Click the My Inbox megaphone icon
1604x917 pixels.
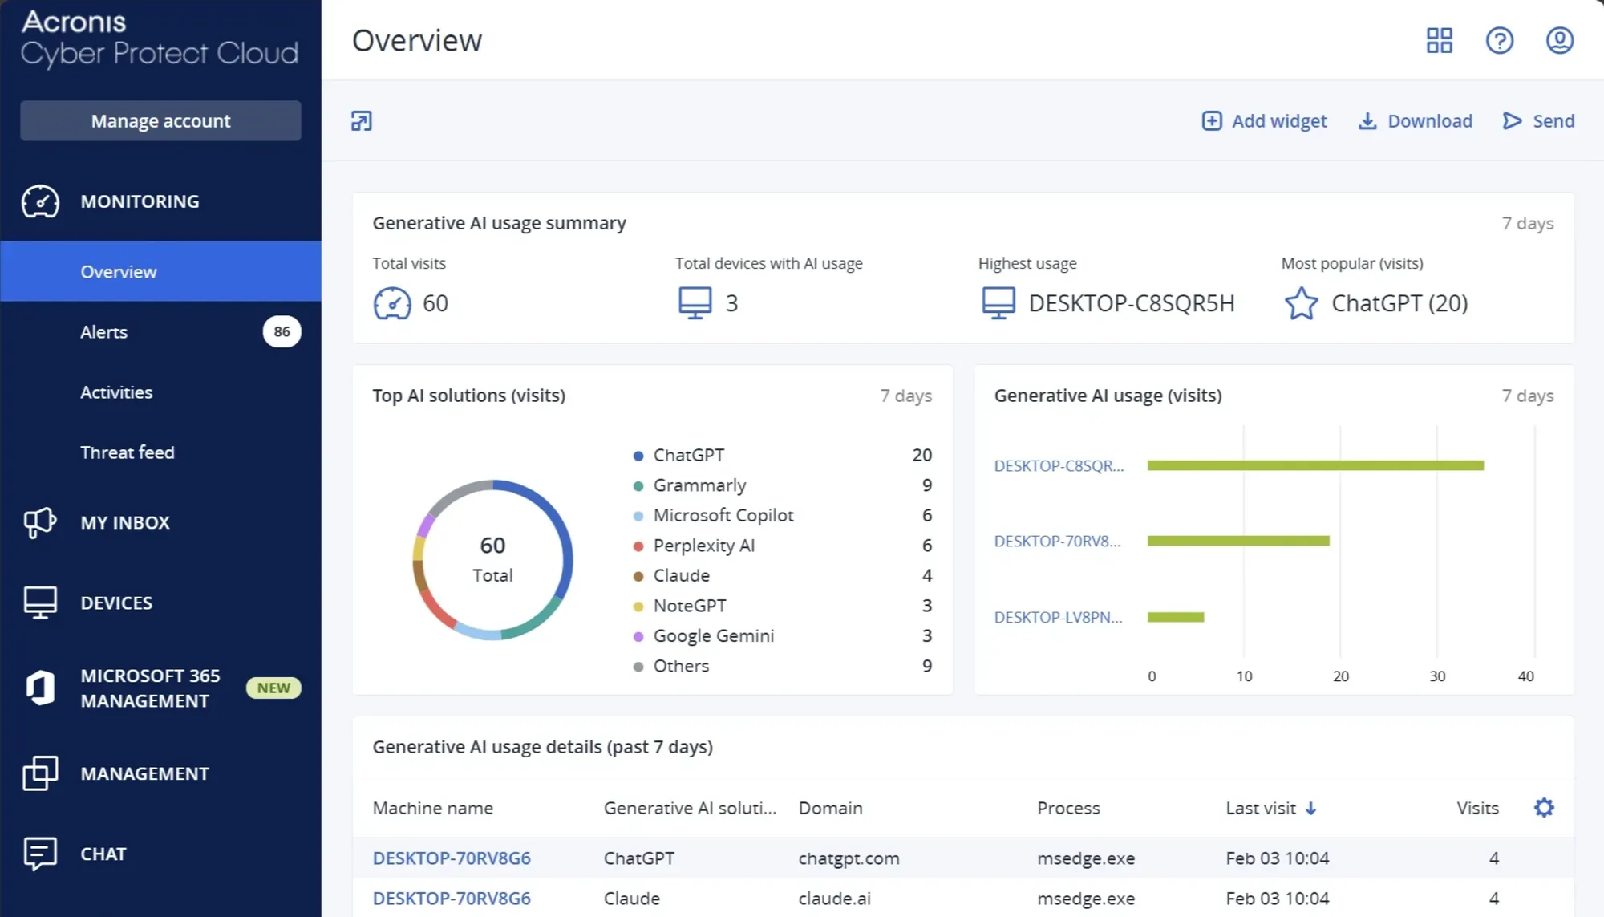click(40, 522)
